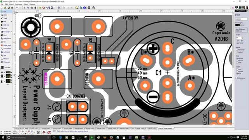Click the Print toolbar icon

(12, 8)
